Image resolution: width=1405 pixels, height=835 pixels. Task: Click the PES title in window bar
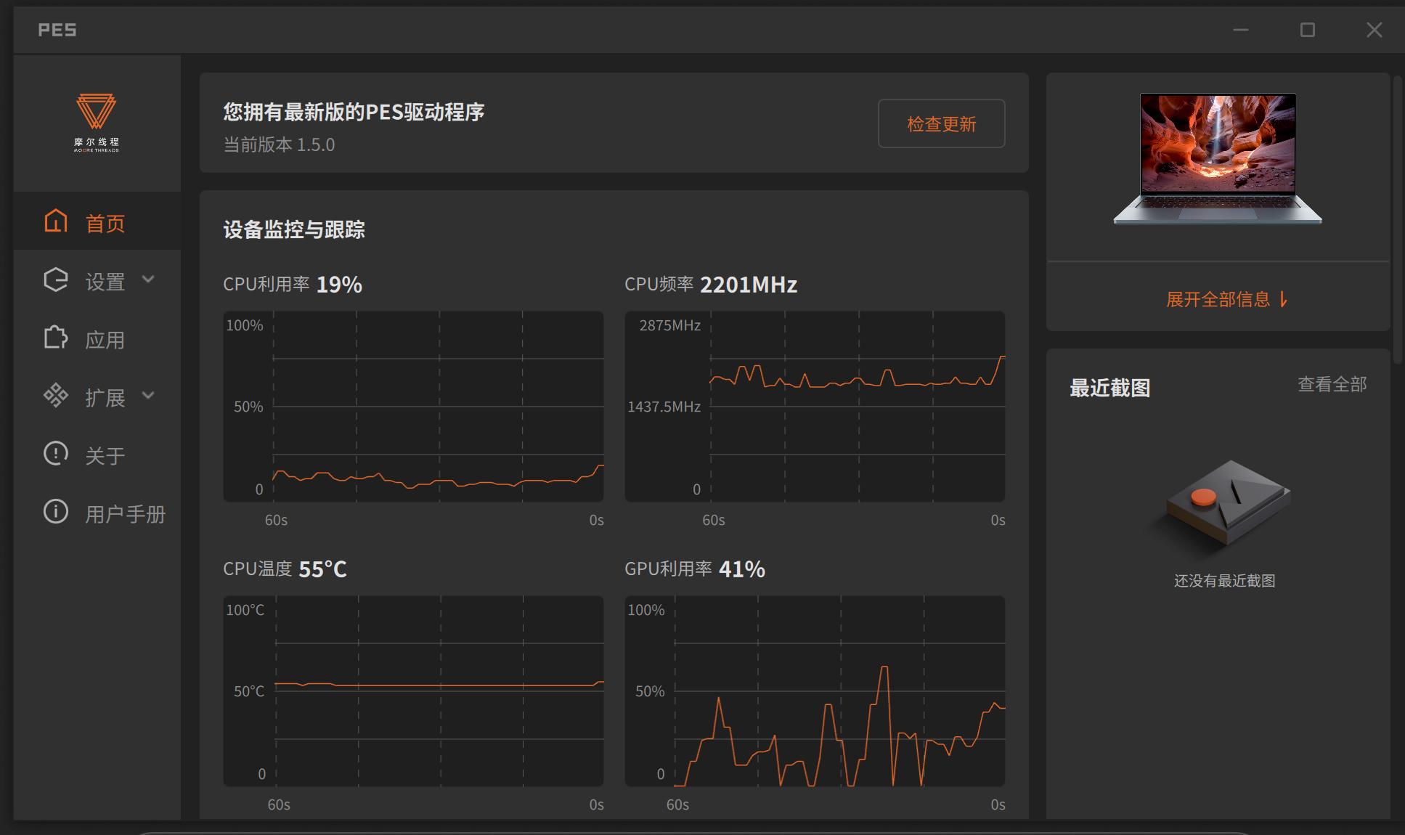click(x=57, y=30)
